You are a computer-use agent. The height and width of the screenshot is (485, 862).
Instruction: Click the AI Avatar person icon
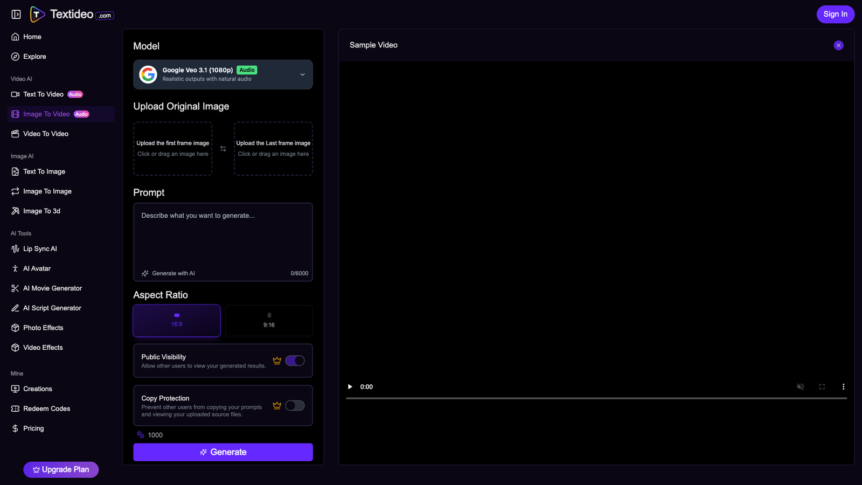[x=15, y=268]
